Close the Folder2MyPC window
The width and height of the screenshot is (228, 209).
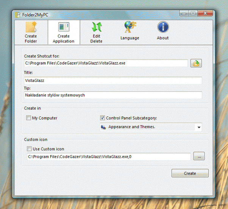coord(205,13)
